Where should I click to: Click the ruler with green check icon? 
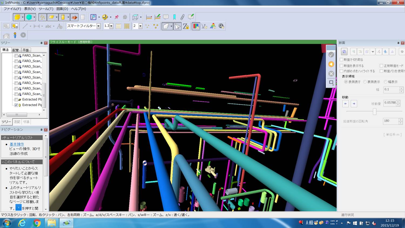pyautogui.click(x=157, y=17)
